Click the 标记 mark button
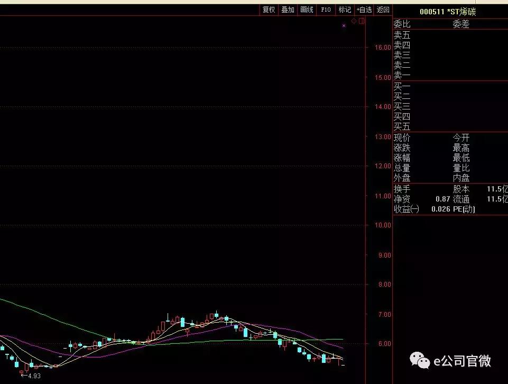508x384 pixels. pyautogui.click(x=345, y=10)
